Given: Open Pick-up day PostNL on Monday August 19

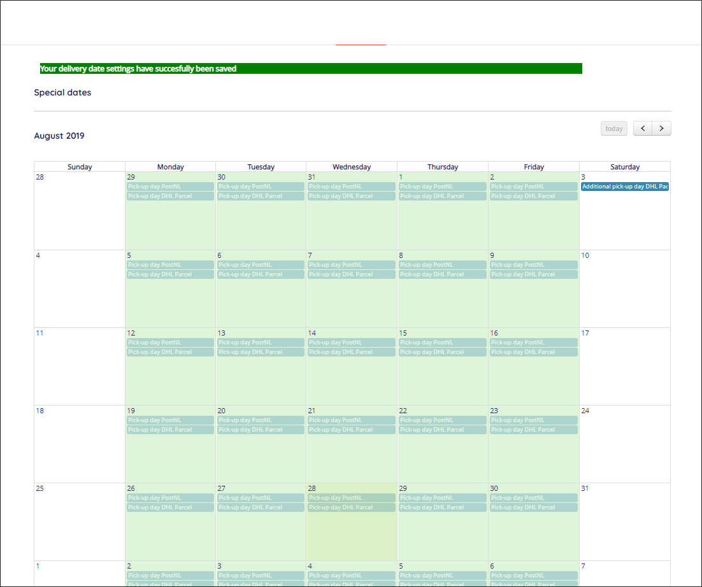Looking at the screenshot, I should (x=170, y=420).
